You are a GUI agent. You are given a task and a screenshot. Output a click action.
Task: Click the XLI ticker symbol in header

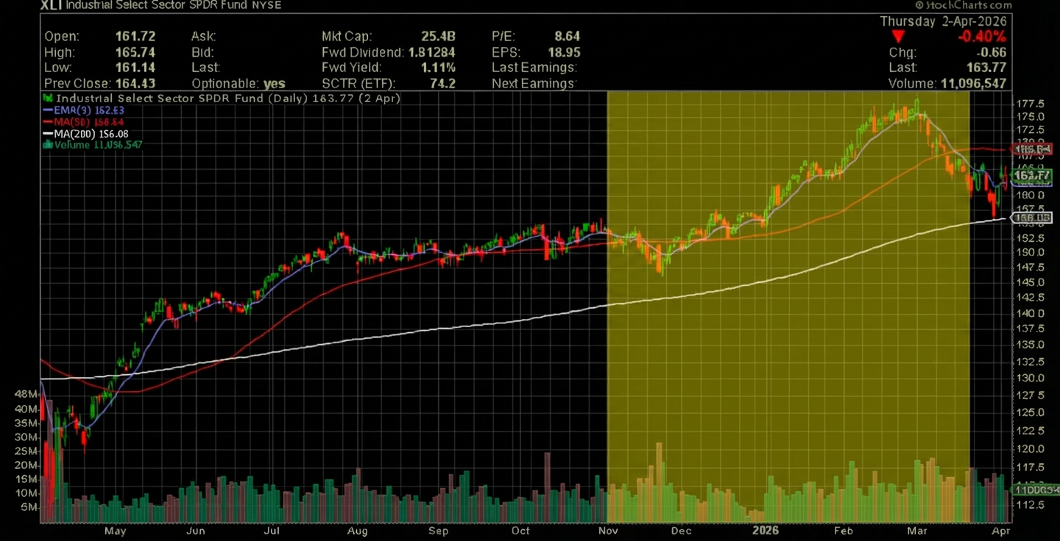point(50,5)
